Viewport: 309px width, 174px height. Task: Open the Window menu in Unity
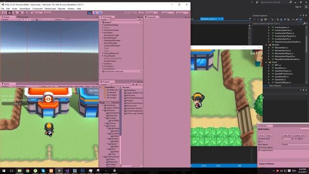click(x=71, y=9)
